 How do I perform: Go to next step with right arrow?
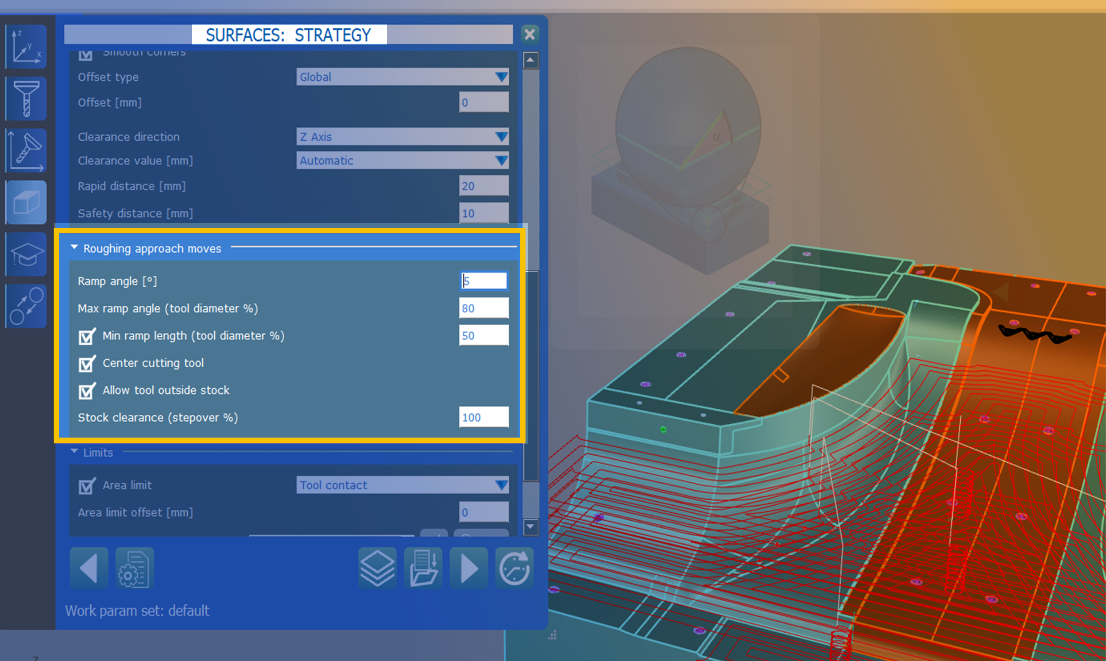(x=469, y=569)
